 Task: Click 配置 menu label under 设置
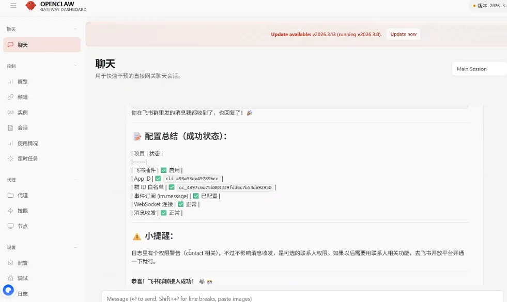[x=23, y=263]
